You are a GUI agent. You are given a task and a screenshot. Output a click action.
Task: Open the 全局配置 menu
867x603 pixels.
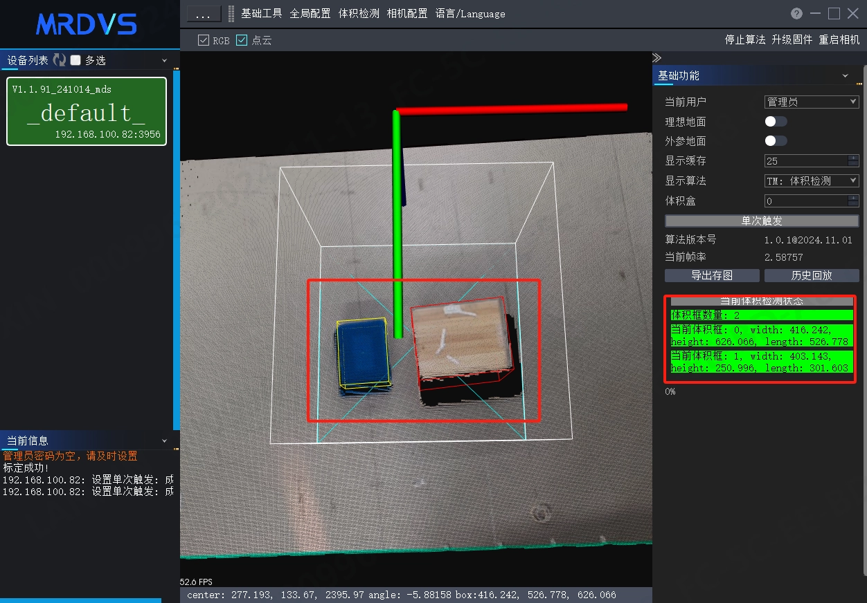(310, 14)
